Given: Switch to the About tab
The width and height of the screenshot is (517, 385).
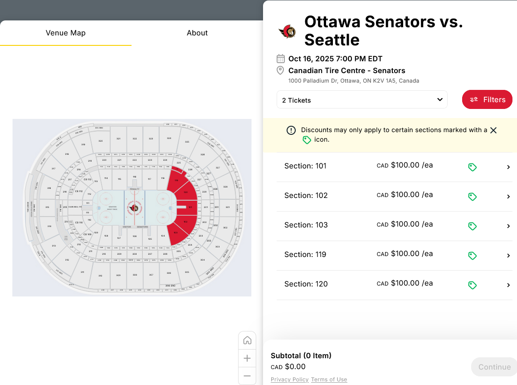Looking at the screenshot, I should [x=197, y=33].
